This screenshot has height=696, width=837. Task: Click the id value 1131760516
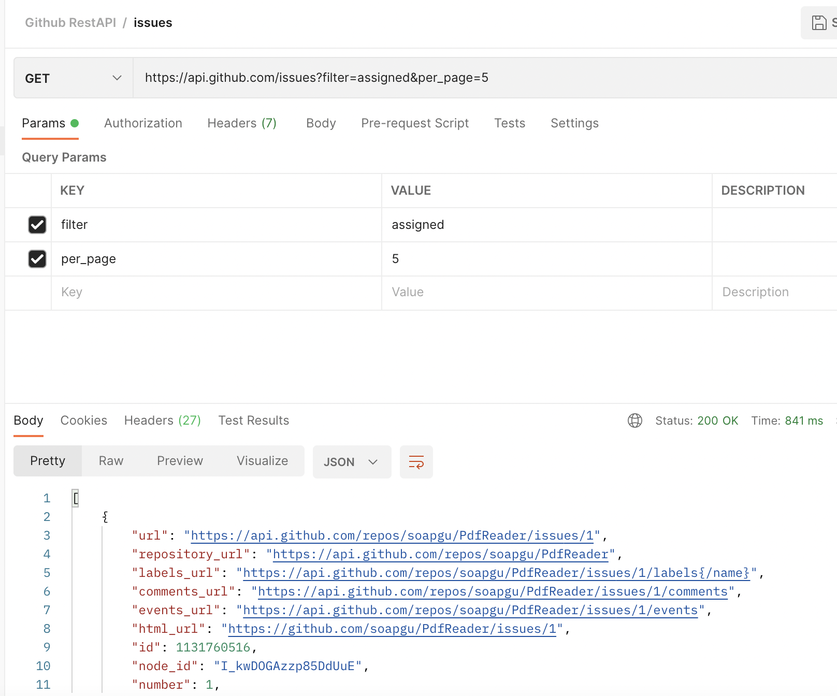[x=213, y=648]
